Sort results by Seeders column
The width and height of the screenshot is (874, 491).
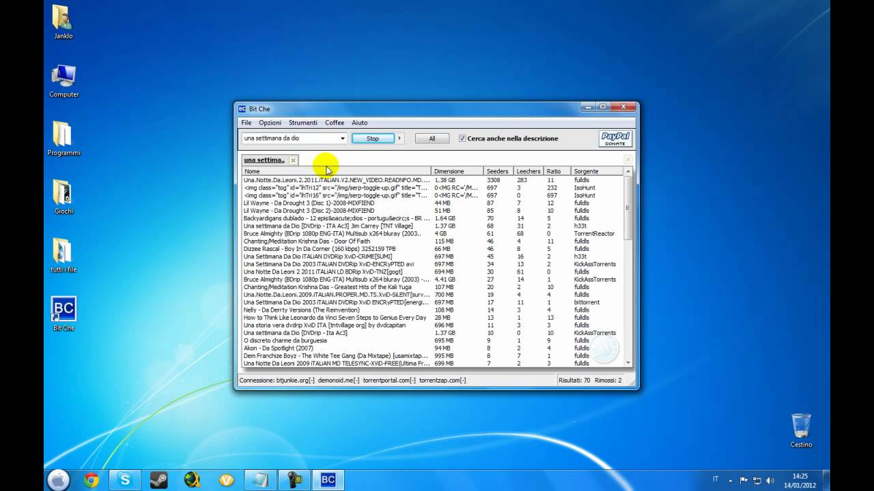click(x=499, y=171)
